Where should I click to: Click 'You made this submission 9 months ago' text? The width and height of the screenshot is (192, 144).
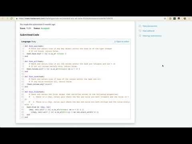(38, 24)
